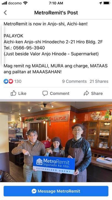Click the Like button label

[22, 93]
